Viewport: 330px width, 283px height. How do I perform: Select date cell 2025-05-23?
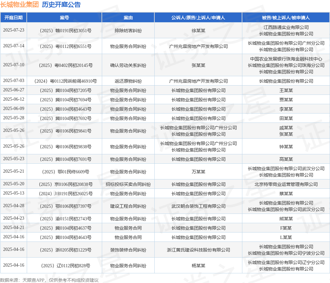coord(14,159)
